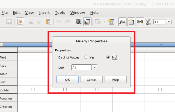Toggle the Functions f(x) icon
The image size is (175, 112).
coord(122,22)
